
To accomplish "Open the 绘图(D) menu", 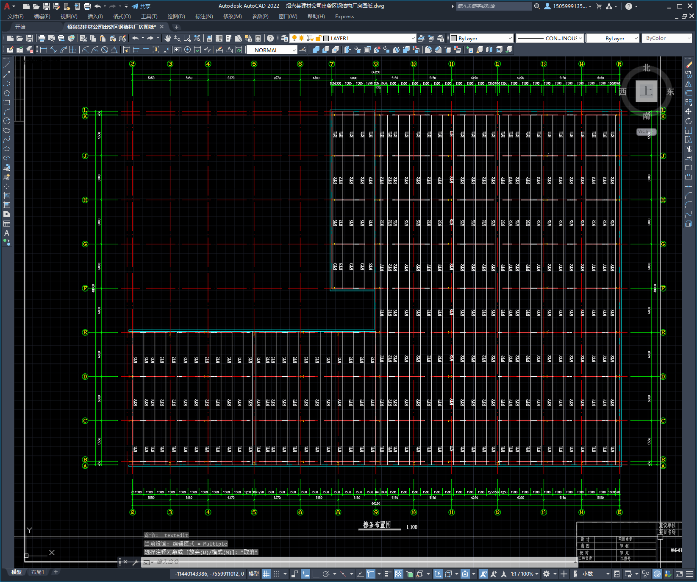I will tap(176, 17).
